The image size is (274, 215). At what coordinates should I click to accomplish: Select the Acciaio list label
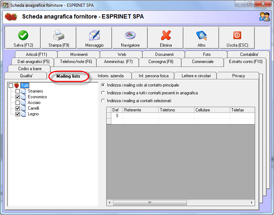click(x=34, y=103)
